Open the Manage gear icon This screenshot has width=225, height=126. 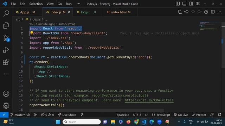[x=6, y=106]
